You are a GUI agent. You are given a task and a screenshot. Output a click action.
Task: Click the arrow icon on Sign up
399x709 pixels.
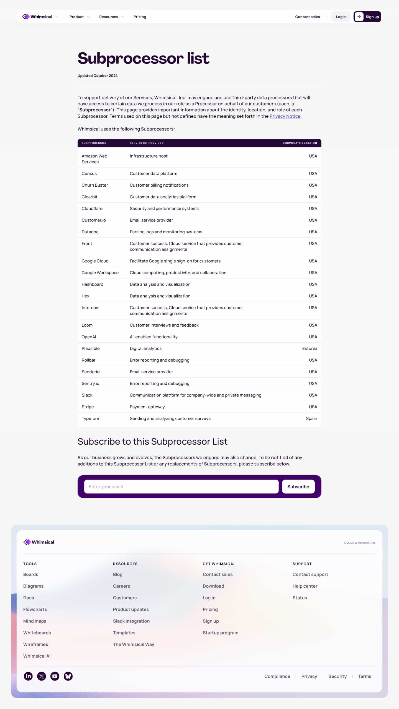point(359,17)
